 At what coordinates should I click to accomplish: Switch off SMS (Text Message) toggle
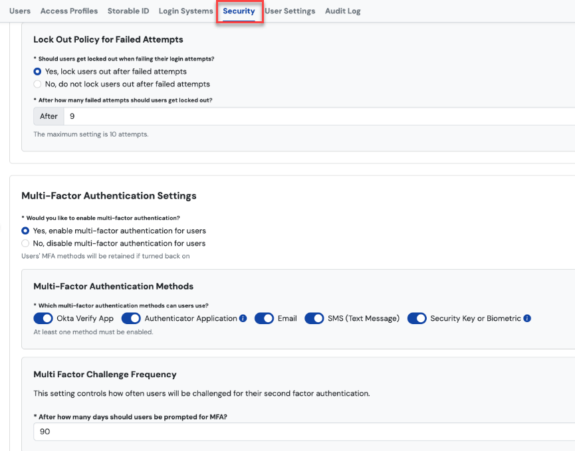pos(314,319)
